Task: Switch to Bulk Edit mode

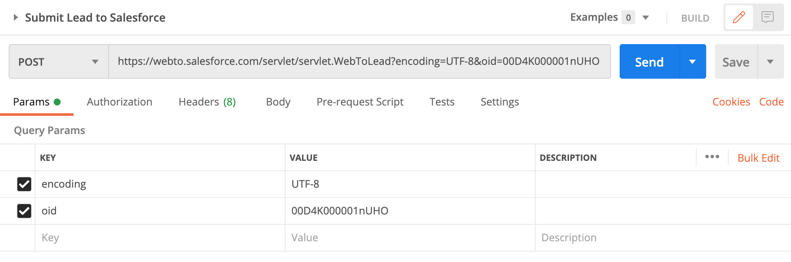Action: point(759,158)
